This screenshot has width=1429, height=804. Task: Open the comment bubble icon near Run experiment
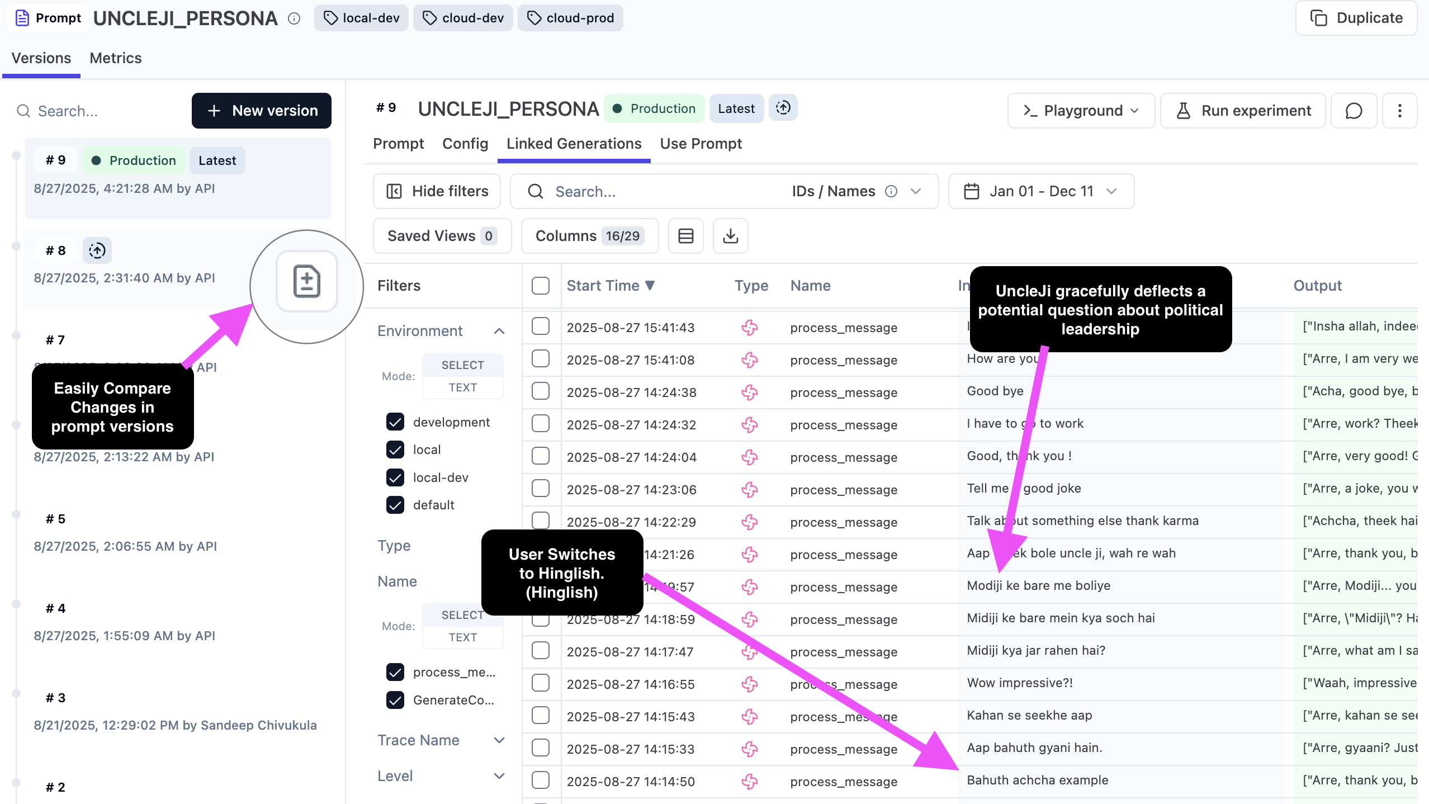tap(1354, 111)
